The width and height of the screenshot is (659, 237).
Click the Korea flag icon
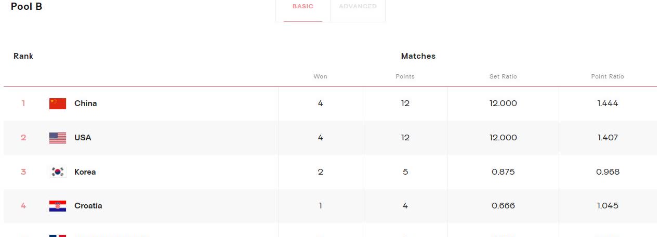58,172
